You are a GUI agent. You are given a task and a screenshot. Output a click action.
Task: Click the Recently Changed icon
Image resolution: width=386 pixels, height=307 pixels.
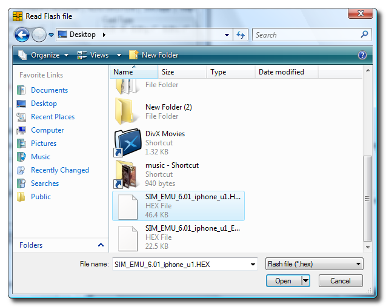(21, 170)
